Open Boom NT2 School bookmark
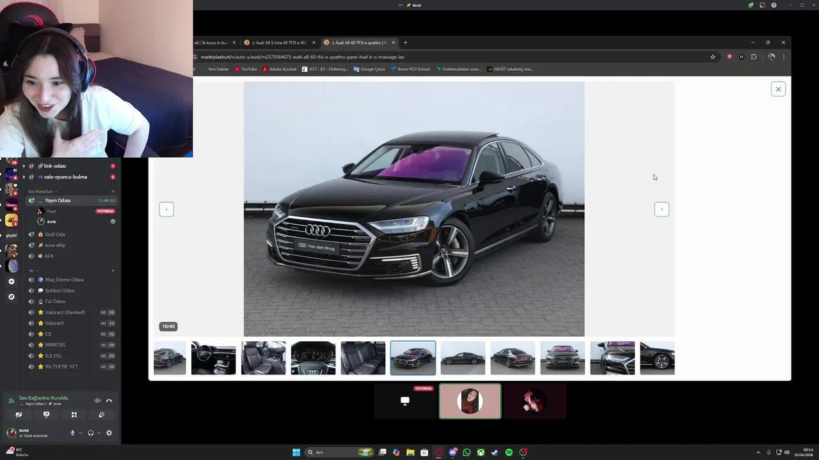Screen dimensions: 819x460 coord(410,69)
